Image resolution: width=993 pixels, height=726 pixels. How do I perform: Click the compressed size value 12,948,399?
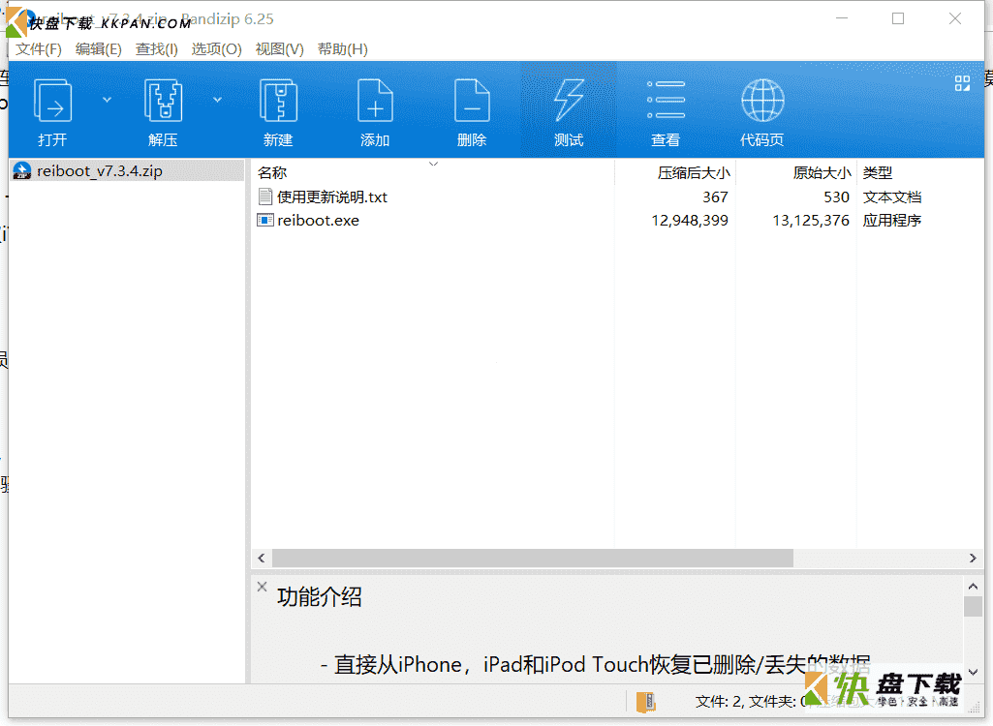(690, 221)
